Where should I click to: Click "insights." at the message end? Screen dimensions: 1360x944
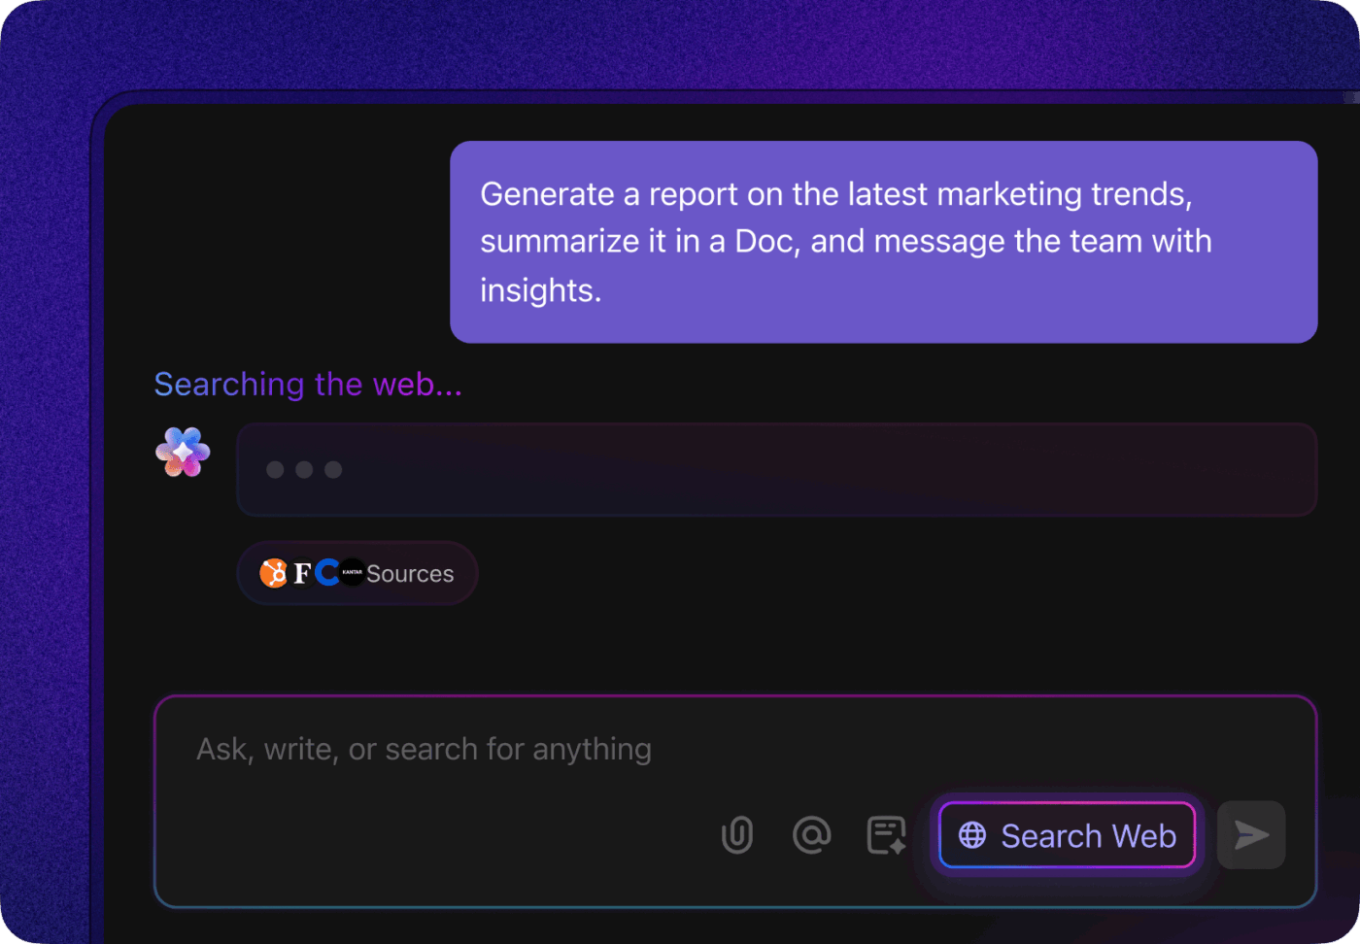pos(540,290)
